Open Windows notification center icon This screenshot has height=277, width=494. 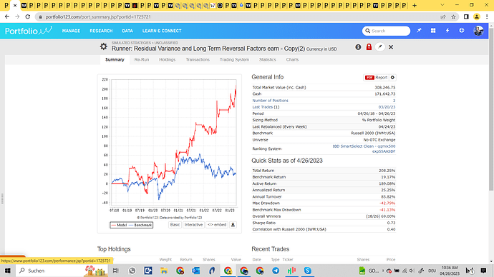[483, 271]
